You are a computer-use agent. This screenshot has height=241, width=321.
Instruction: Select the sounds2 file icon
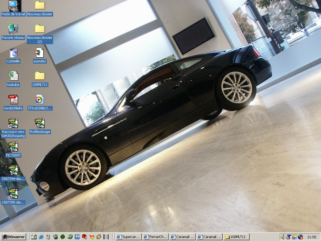[x=40, y=55]
